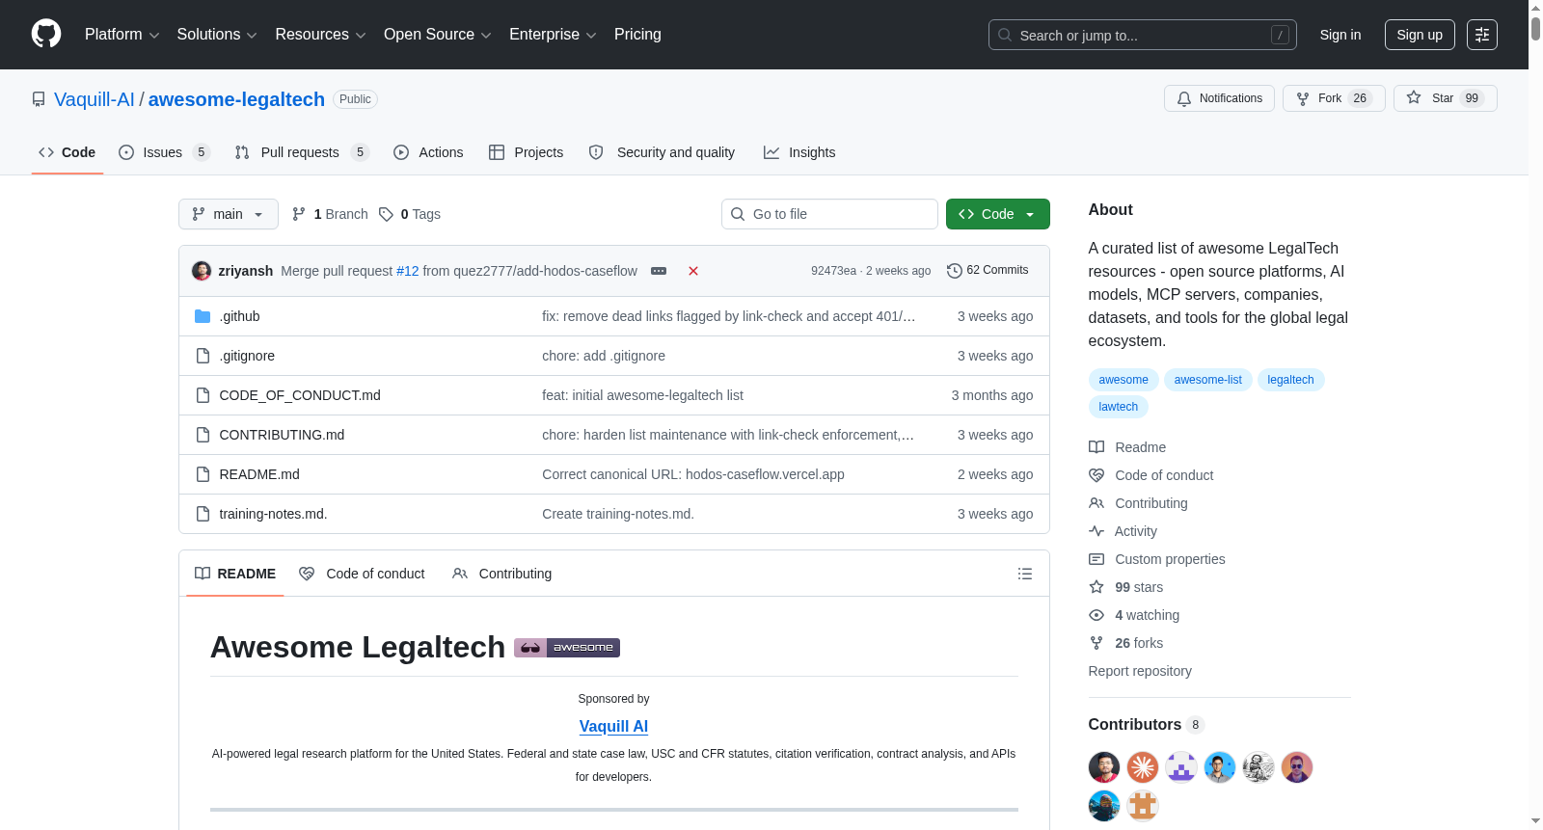View the 1 Branch page
This screenshot has width=1543, height=830.
[x=330, y=214]
